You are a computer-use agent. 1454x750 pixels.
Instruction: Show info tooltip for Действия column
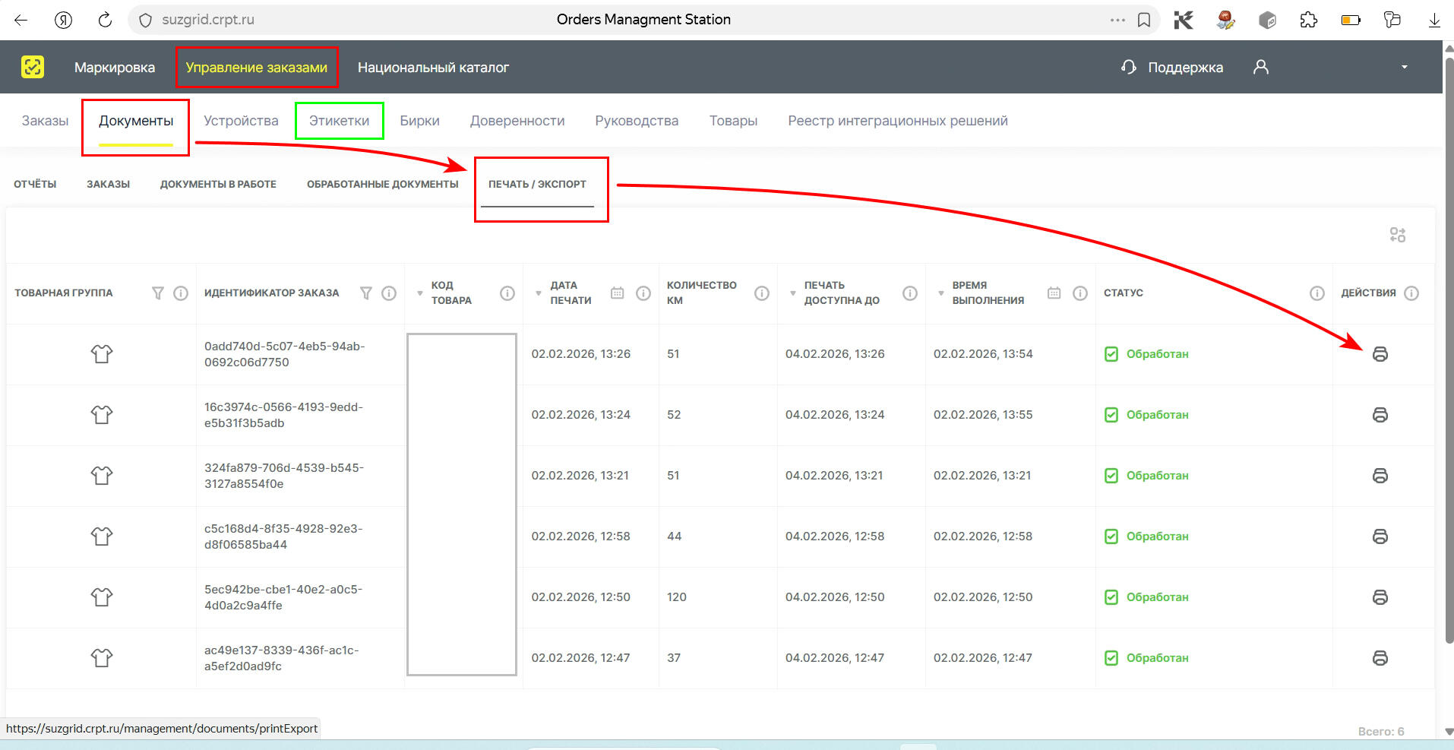[x=1411, y=293]
